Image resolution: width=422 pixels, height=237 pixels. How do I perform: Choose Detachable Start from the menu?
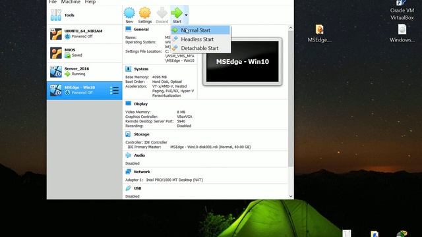click(200, 48)
